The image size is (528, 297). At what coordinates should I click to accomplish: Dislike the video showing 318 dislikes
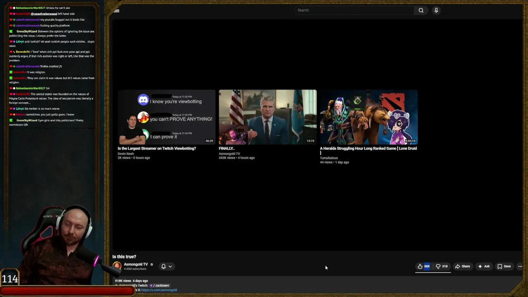tap(442, 266)
